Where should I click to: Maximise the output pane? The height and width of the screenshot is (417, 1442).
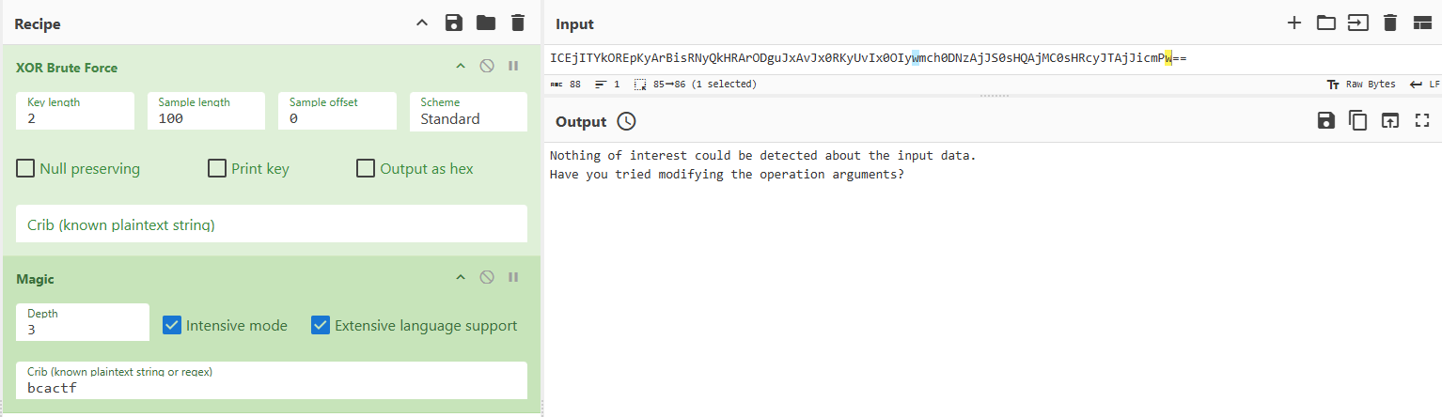pyautogui.click(x=1421, y=121)
